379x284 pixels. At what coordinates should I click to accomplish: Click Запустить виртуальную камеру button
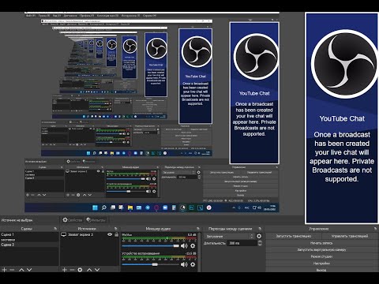click(x=321, y=249)
